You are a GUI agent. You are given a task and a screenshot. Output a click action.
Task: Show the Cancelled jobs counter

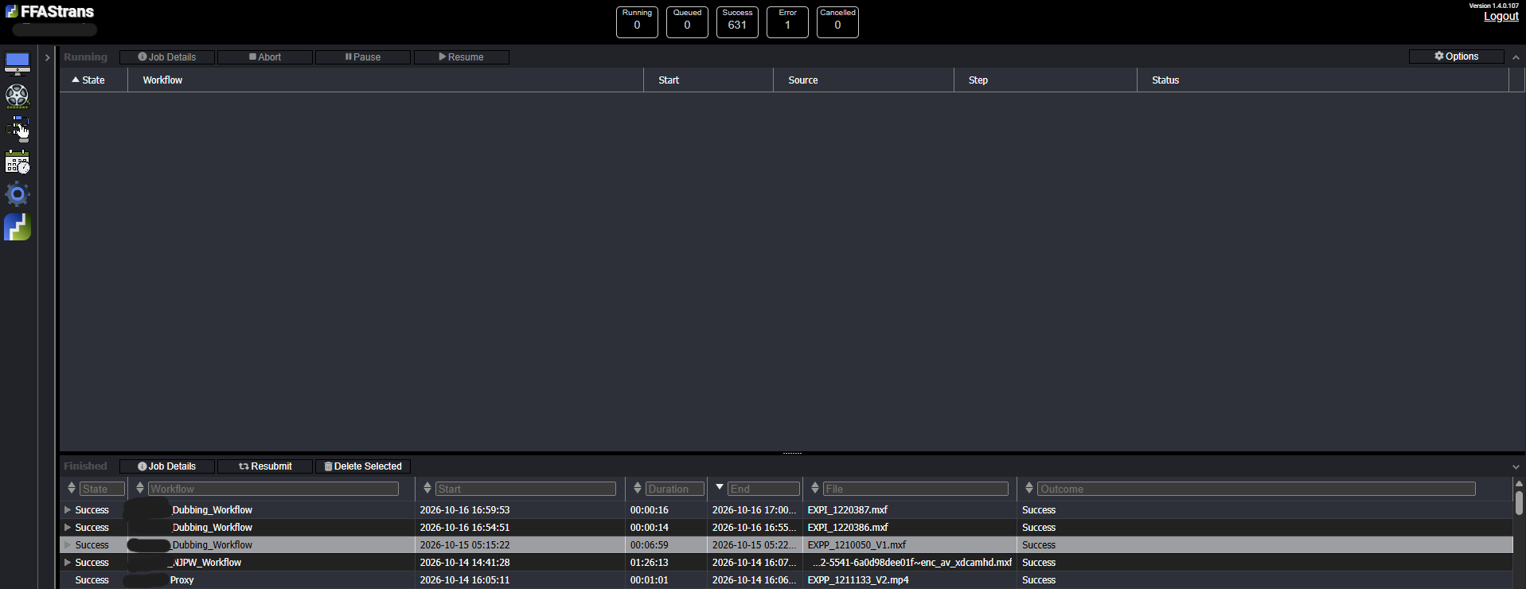click(x=837, y=21)
